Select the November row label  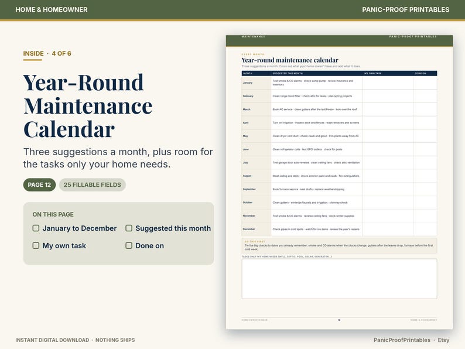249,216
